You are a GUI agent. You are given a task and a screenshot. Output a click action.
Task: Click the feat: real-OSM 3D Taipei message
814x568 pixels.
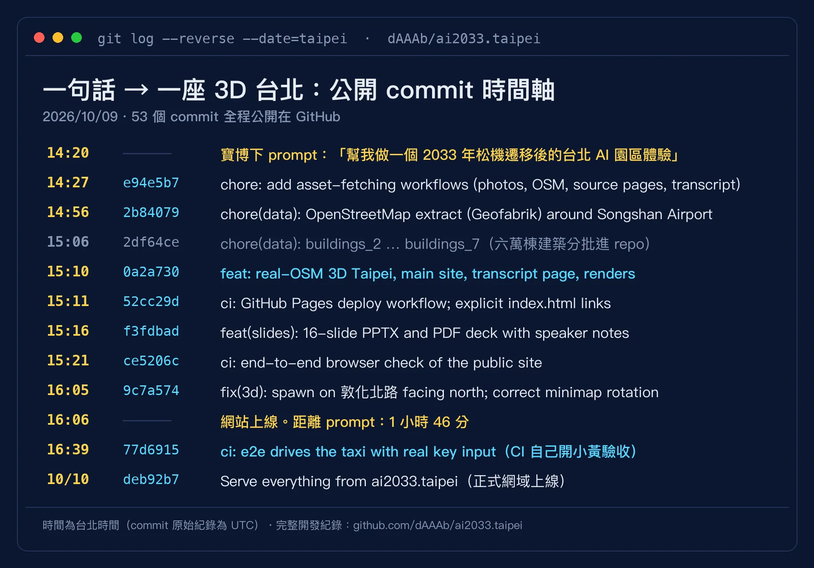tap(428, 274)
